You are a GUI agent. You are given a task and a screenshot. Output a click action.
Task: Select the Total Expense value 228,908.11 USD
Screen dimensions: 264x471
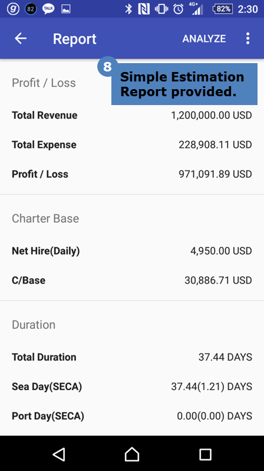216,145
